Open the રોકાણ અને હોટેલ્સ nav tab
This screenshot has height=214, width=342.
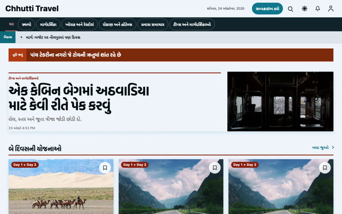pyautogui.click(x=117, y=25)
